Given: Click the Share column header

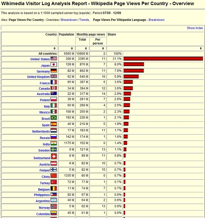Looking at the screenshot, I should 112,34.
